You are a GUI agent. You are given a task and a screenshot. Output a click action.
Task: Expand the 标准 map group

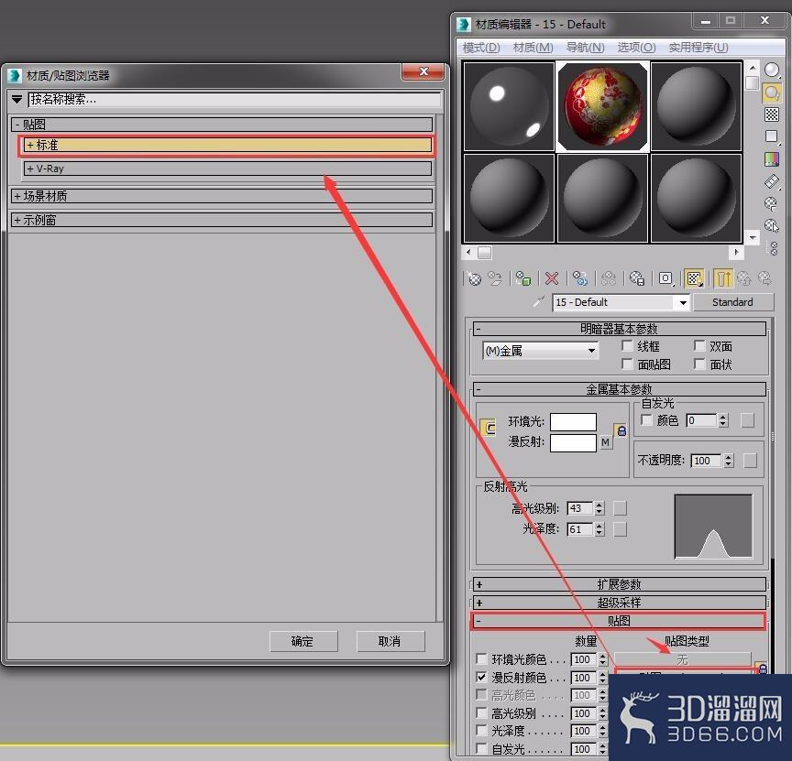point(228,146)
